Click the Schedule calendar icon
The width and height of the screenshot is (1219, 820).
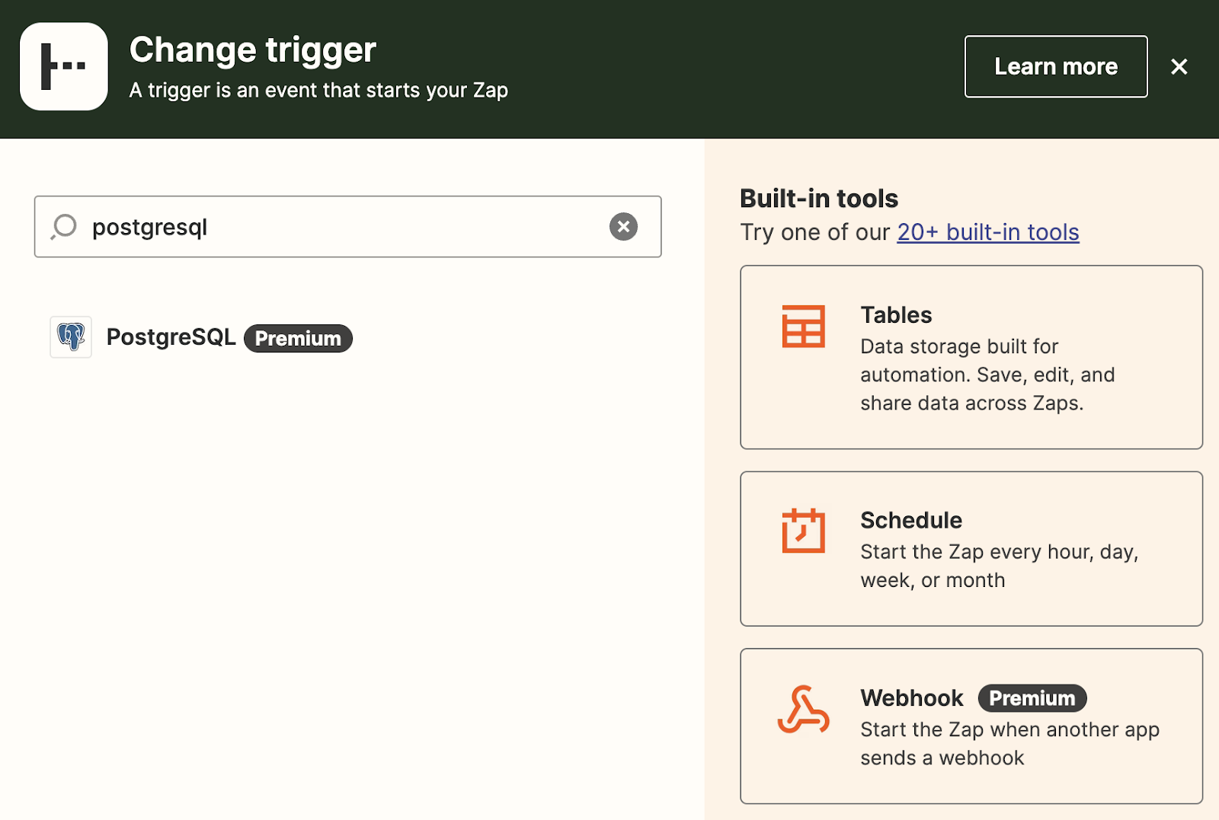(x=803, y=531)
